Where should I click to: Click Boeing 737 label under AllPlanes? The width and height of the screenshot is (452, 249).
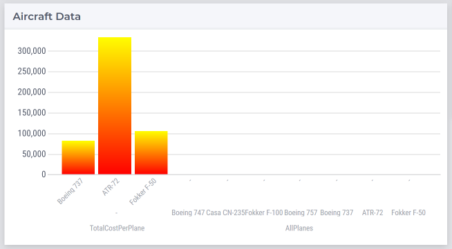(x=337, y=212)
